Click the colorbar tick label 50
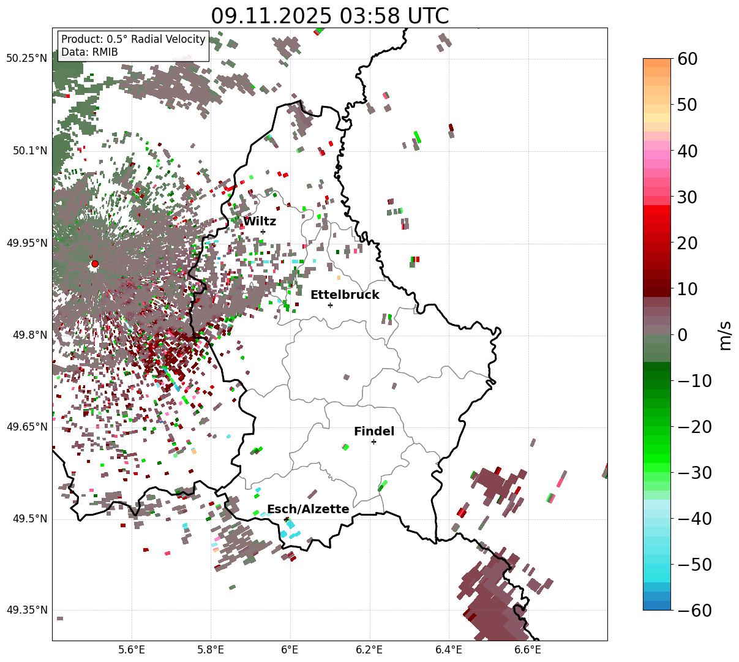The image size is (739, 662). coord(688,105)
